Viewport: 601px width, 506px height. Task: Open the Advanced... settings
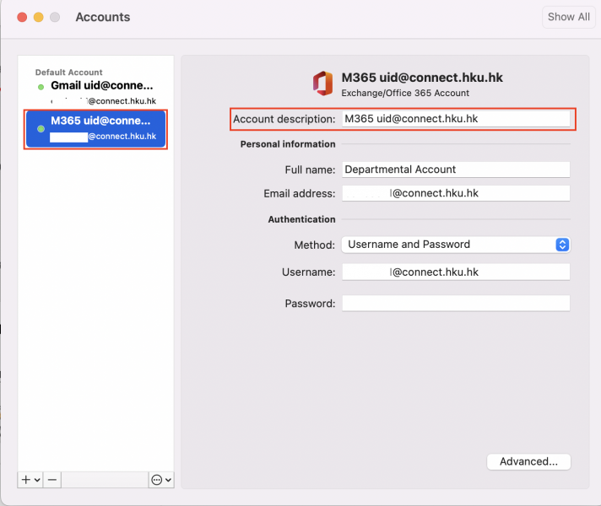528,461
